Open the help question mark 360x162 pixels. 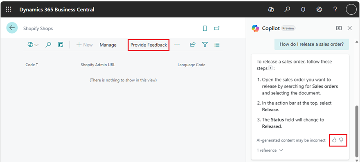click(335, 10)
